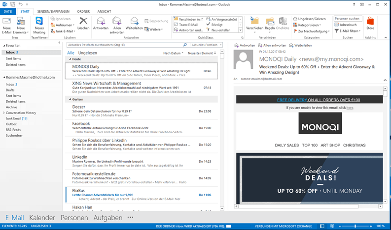
Task: Mark as Erledigt quick step
Action: pos(214,25)
